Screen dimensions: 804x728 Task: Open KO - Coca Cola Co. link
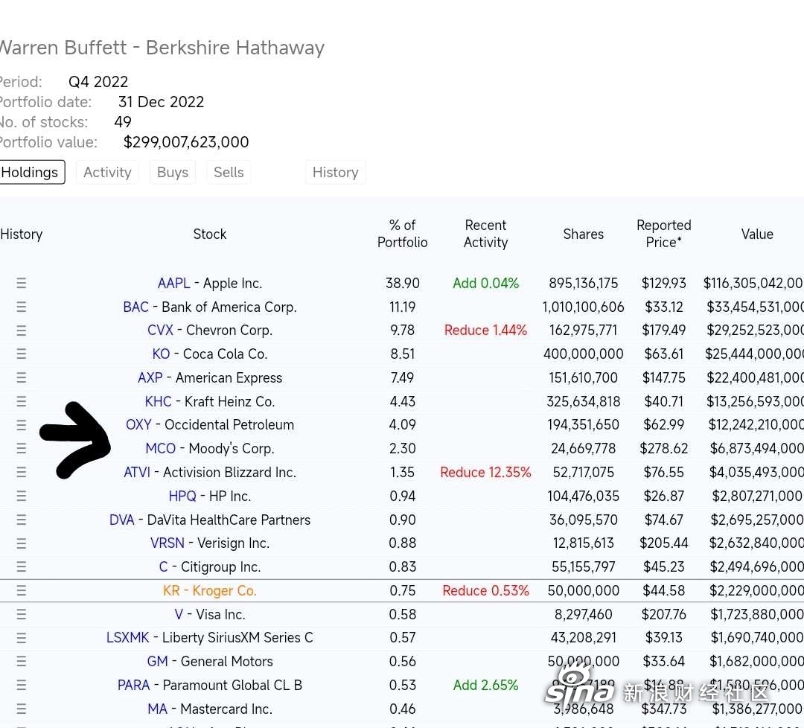(x=210, y=354)
